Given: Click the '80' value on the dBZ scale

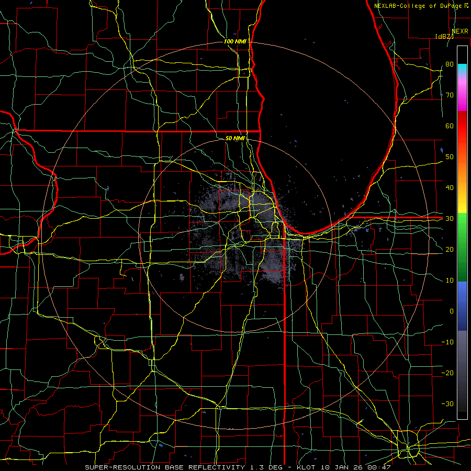Looking at the screenshot, I should coord(450,64).
